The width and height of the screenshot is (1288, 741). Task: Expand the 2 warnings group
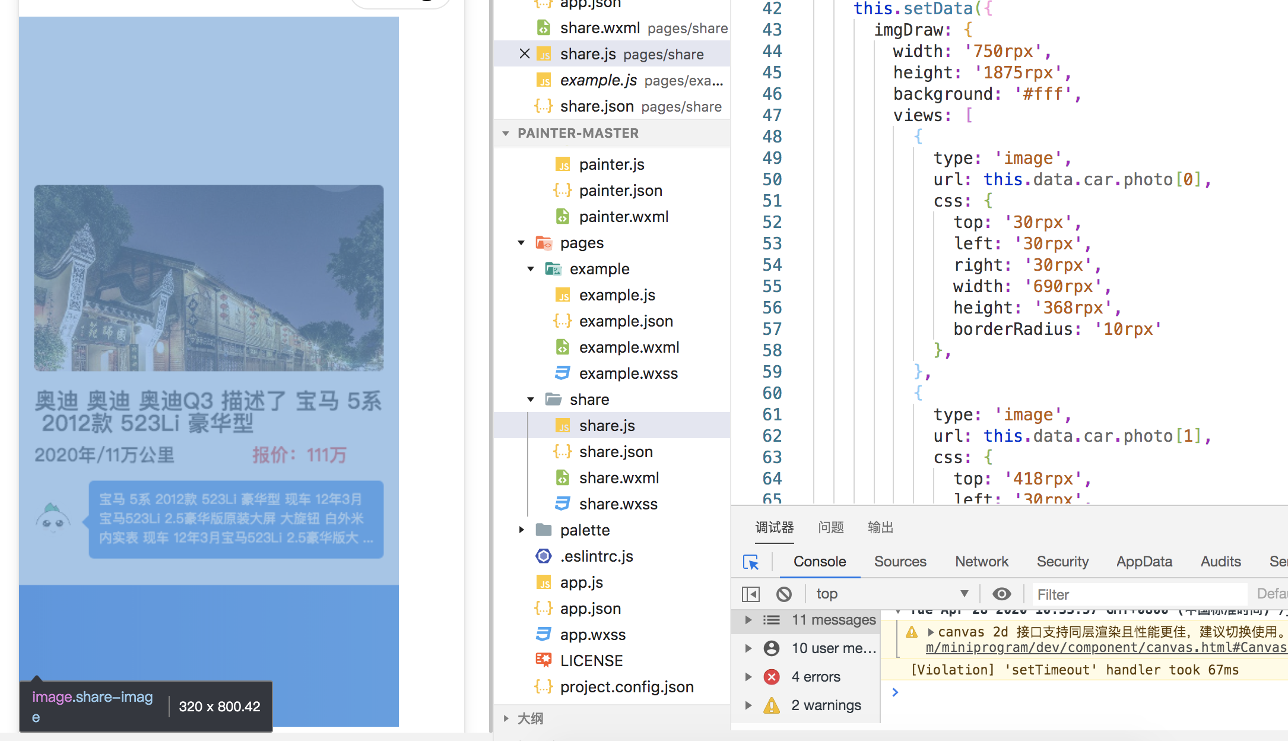point(748,705)
